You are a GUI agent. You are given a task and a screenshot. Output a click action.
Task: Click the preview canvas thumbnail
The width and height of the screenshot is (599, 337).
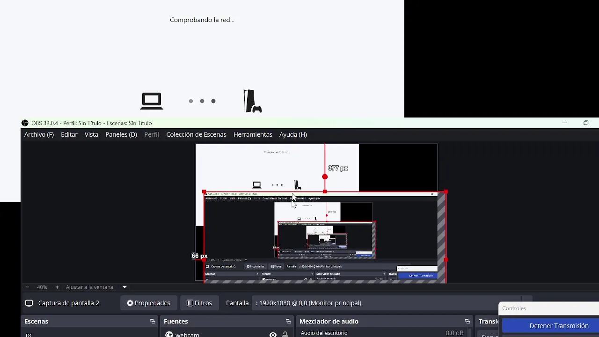coord(316,212)
